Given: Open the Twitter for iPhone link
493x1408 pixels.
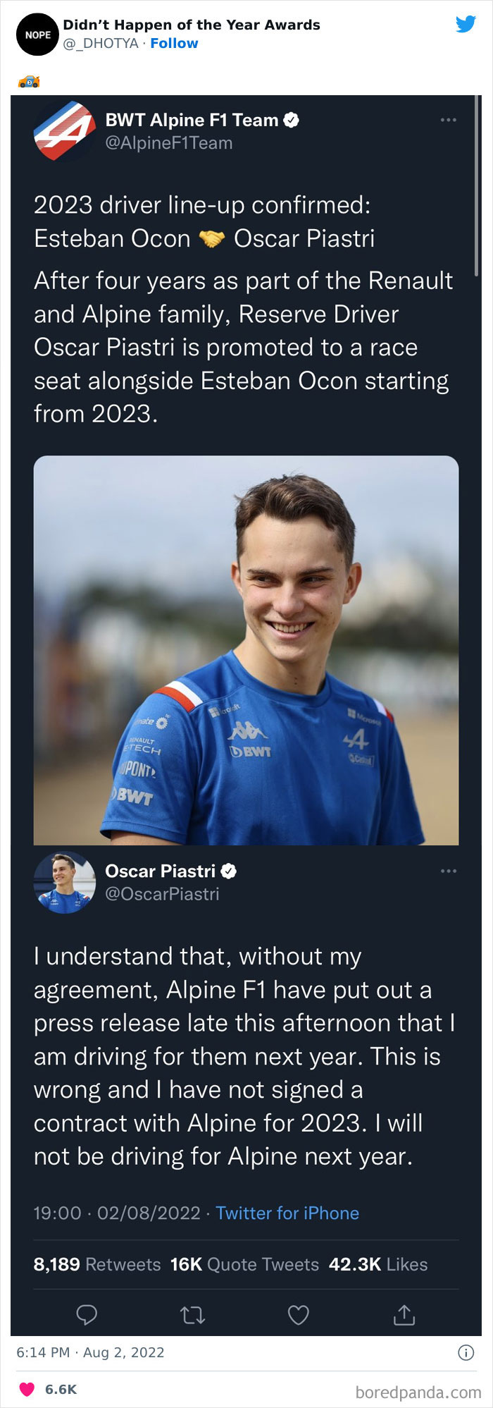Looking at the screenshot, I should pos(287,1213).
